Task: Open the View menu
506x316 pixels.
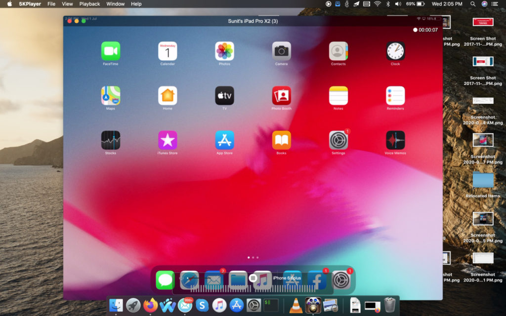Action: tap(67, 4)
